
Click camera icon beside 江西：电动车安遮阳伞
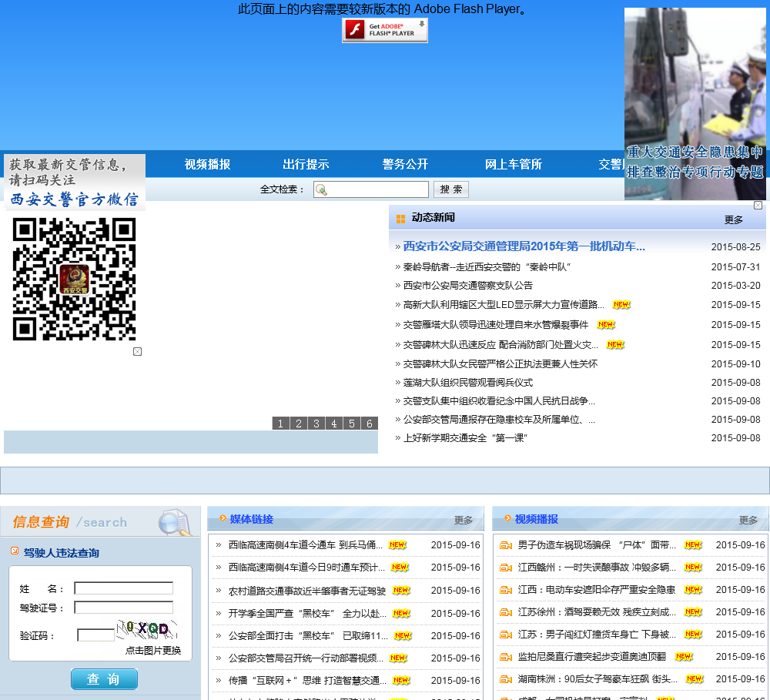click(506, 590)
